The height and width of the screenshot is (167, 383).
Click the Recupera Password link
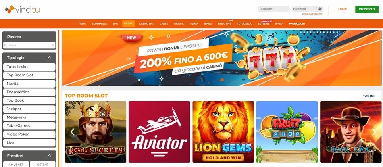click(312, 14)
